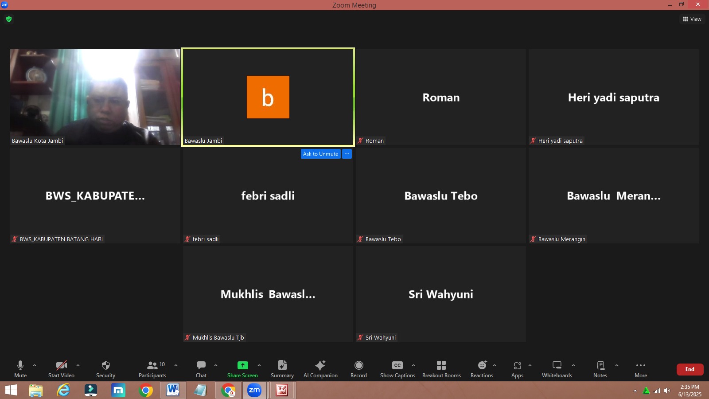The image size is (709, 399).
Task: Click the green Share Screen icon
Action: (x=242, y=365)
